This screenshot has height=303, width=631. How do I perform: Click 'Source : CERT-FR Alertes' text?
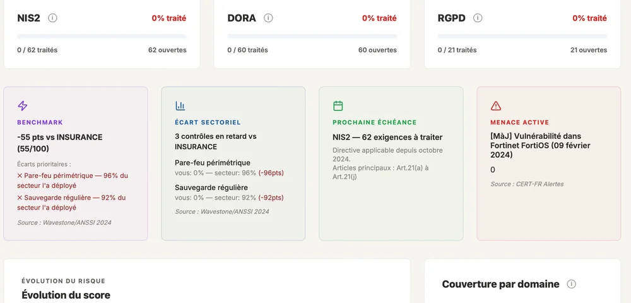pos(527,184)
